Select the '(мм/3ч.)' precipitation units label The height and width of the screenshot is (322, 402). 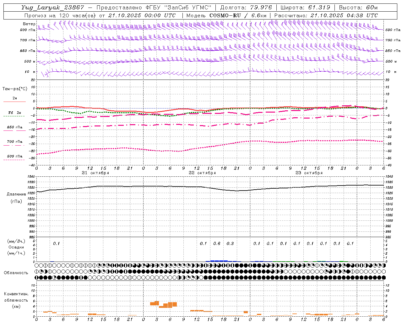16,241
